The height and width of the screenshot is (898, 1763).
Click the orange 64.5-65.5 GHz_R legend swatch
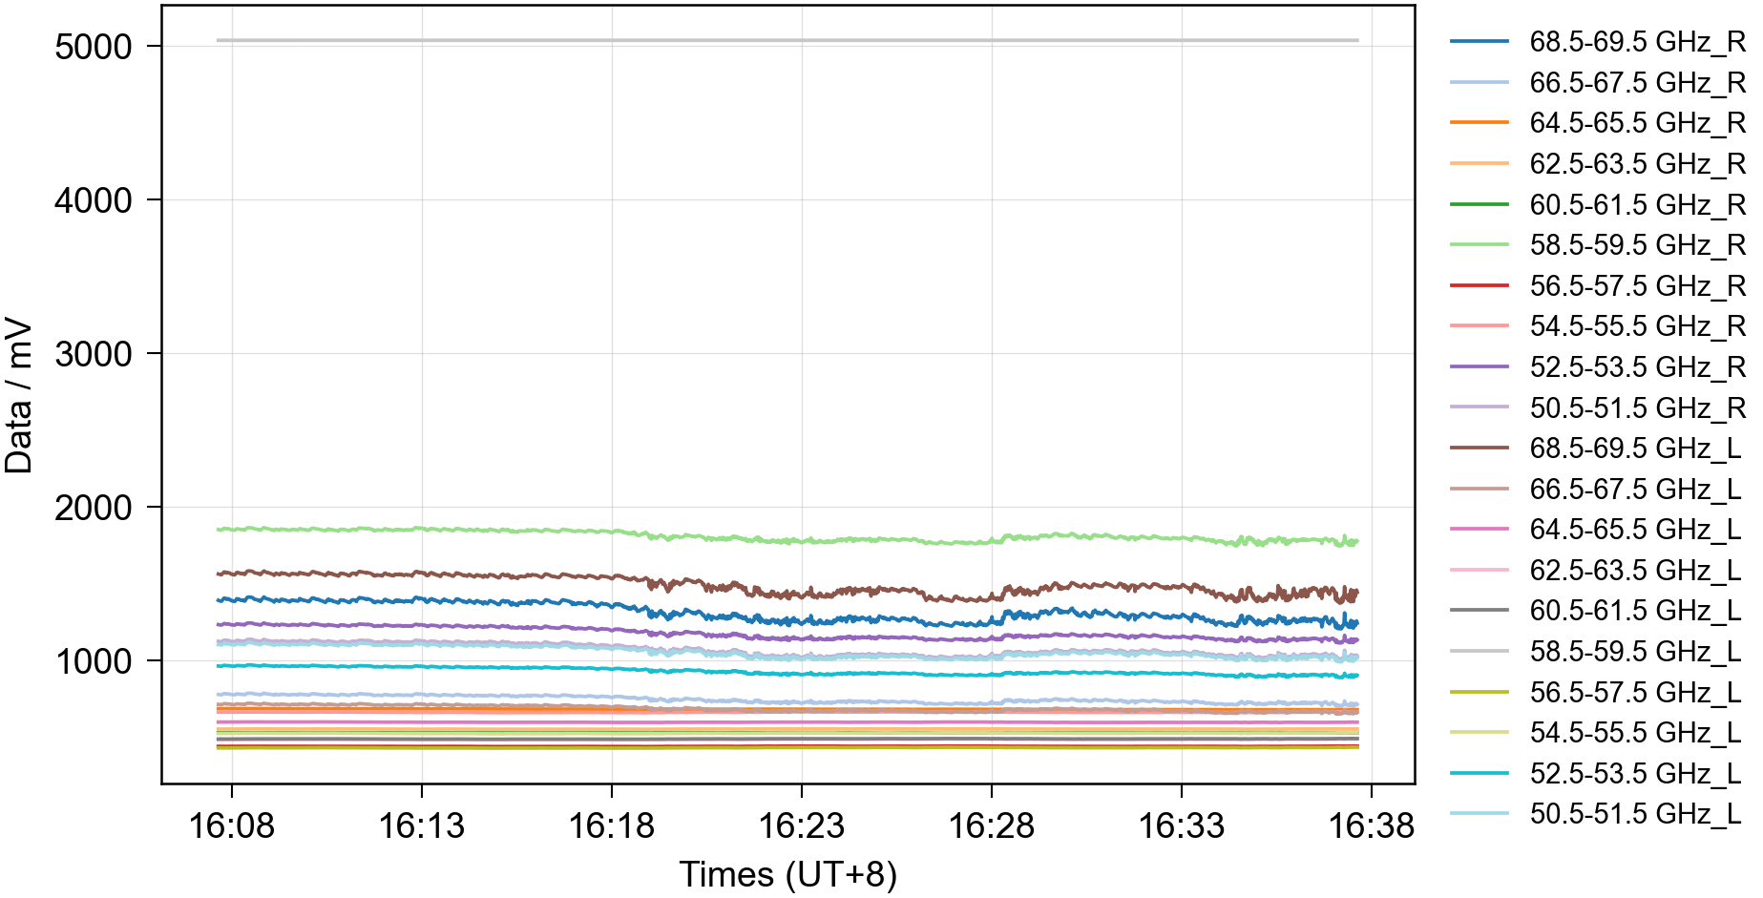(x=1479, y=123)
